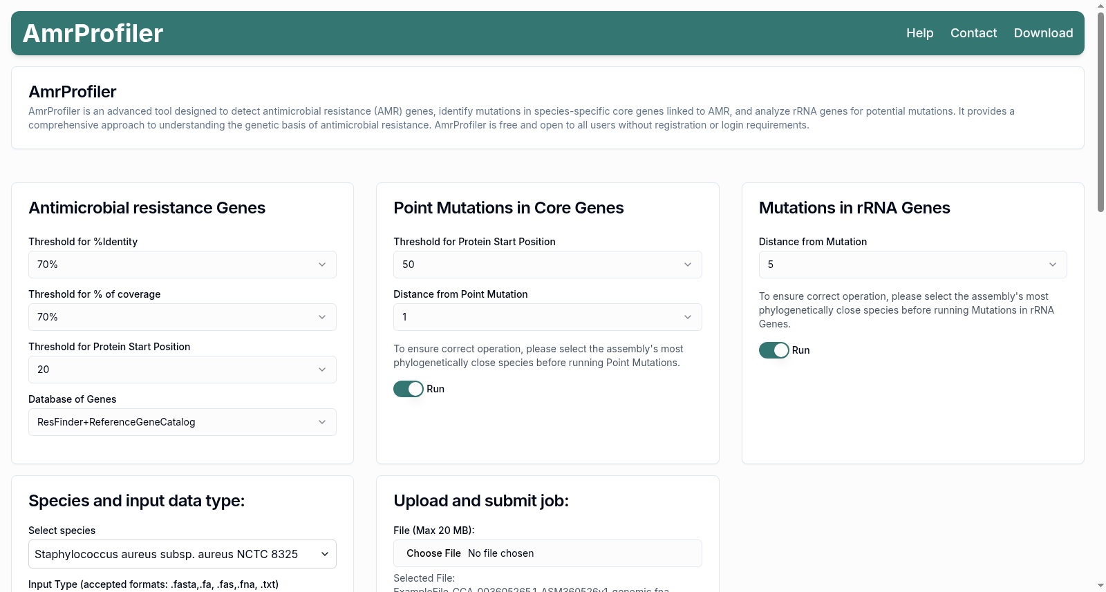The height and width of the screenshot is (592, 1106).
Task: Click the "Point Mutations in Core Genes" heading
Action: pos(509,208)
